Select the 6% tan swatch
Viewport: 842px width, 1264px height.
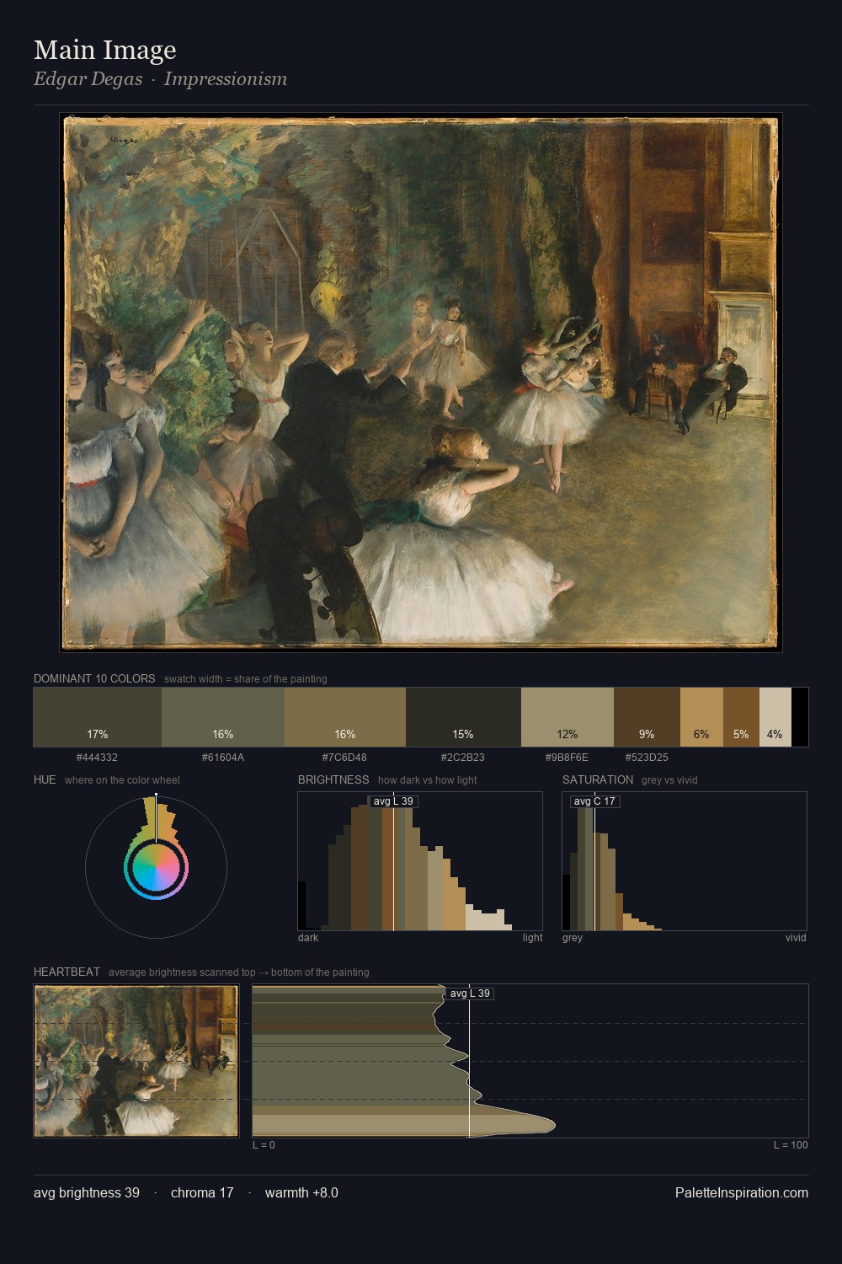click(701, 717)
